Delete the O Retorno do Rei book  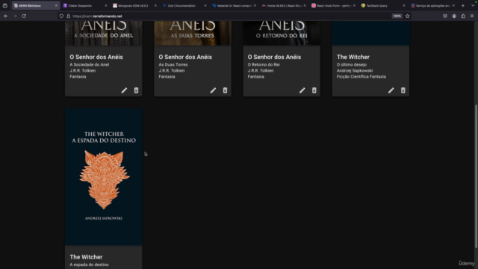pos(314,90)
